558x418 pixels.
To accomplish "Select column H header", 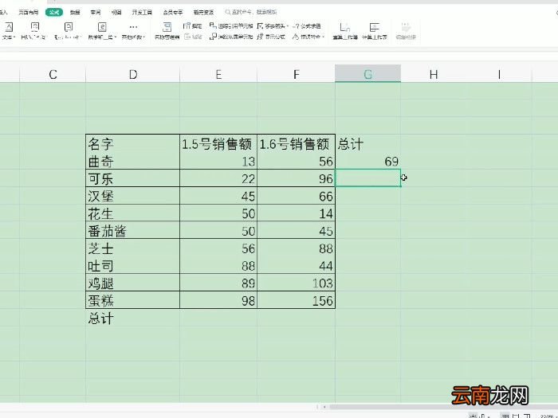I will point(434,74).
